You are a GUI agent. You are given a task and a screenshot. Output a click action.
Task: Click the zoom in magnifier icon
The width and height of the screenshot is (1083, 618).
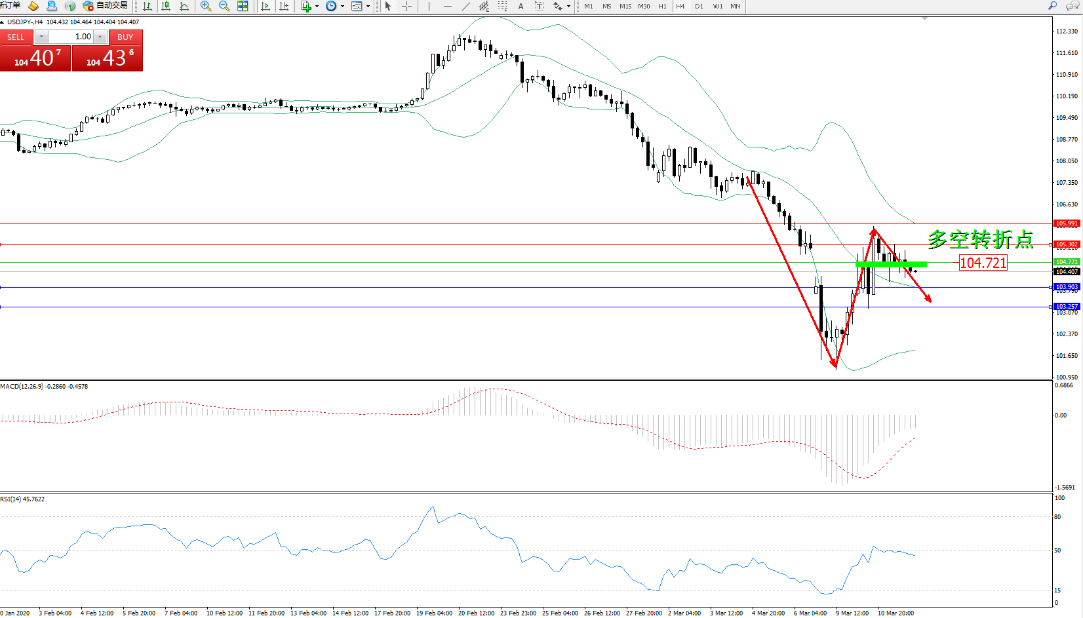click(206, 6)
